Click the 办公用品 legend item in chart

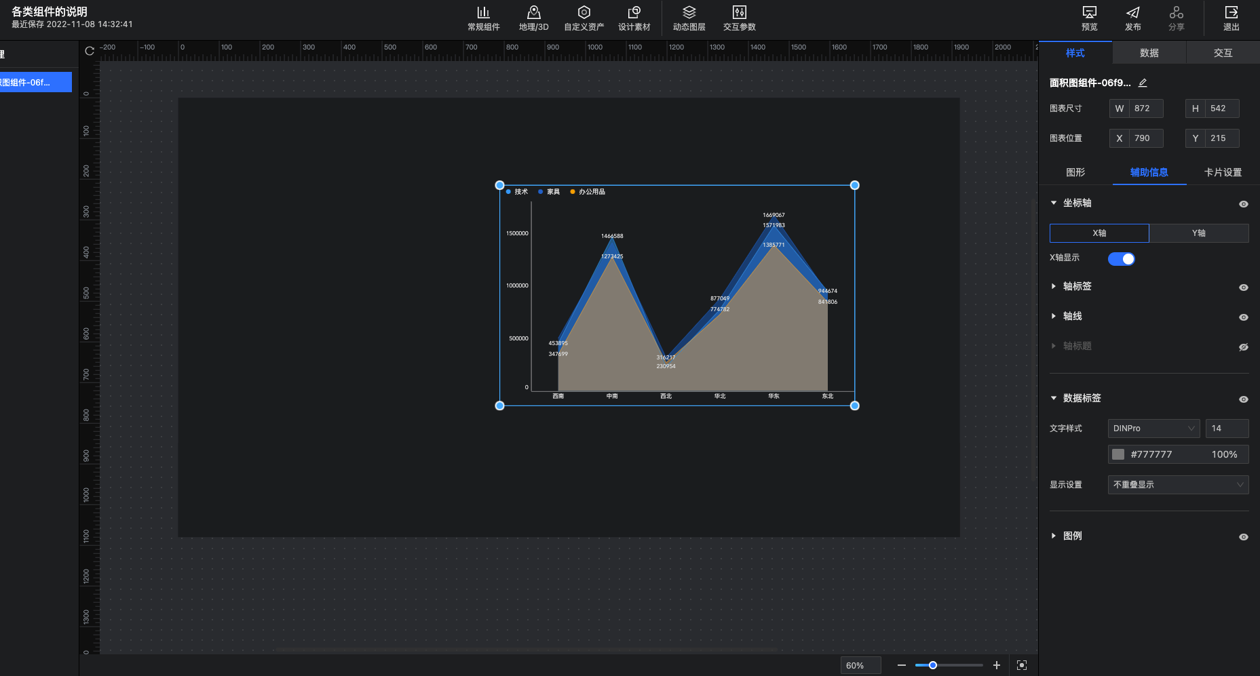[x=588, y=192]
